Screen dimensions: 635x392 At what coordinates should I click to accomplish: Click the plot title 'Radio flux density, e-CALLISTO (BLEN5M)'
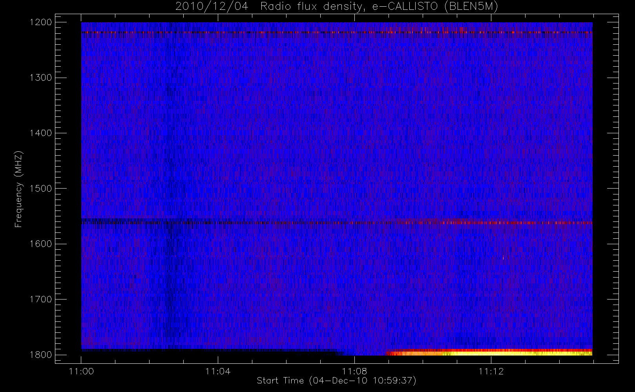(x=379, y=7)
